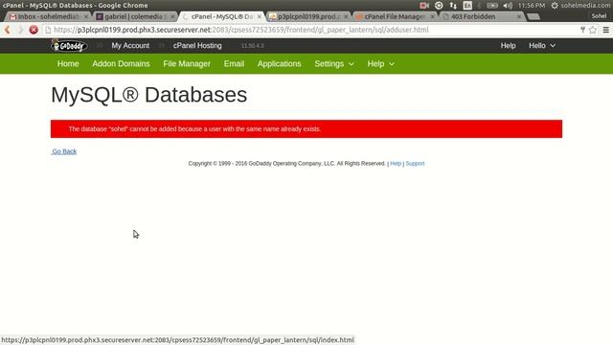Open File Manager in the green menu

click(x=187, y=64)
